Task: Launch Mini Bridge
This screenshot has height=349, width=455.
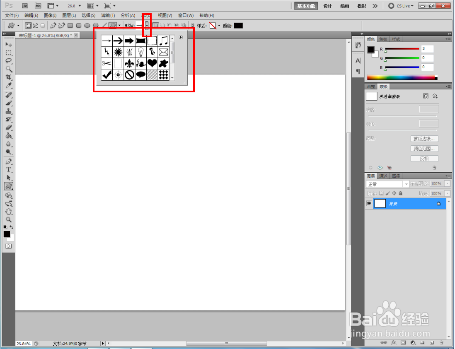Action: (x=38, y=6)
